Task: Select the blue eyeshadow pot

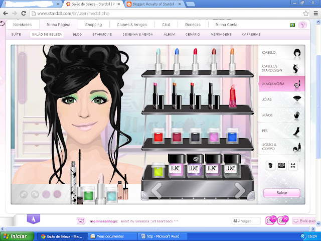Action: tap(232, 136)
